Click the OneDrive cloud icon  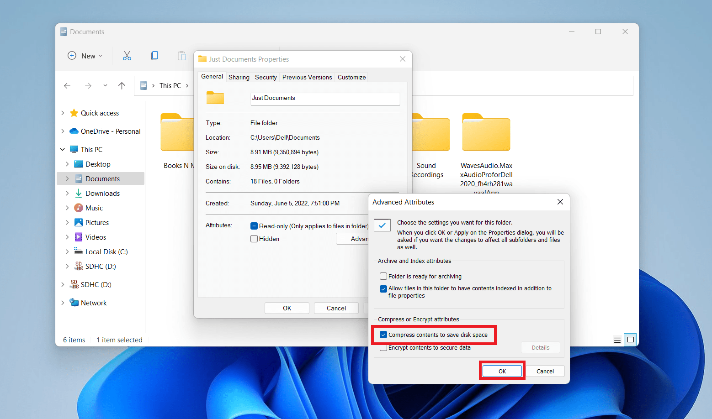coord(74,131)
